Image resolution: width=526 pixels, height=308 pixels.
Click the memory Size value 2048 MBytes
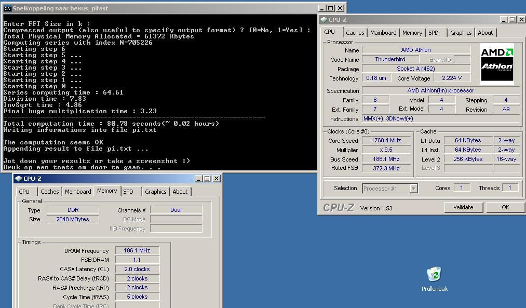coord(73,219)
